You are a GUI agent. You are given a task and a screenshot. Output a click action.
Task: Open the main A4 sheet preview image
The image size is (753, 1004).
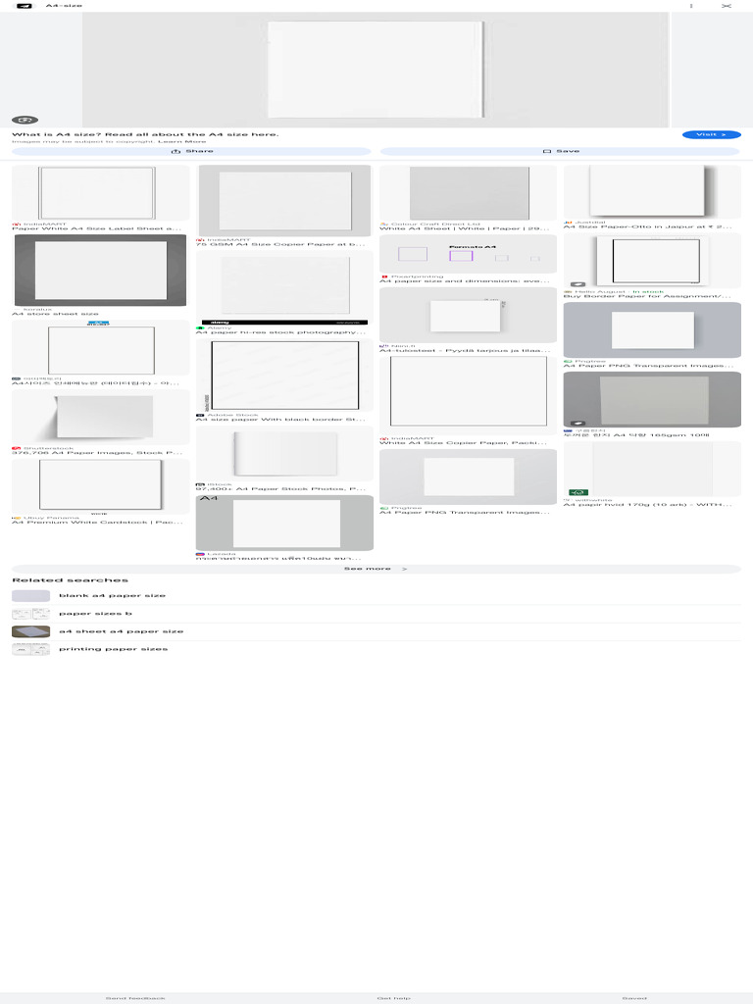(x=376, y=70)
